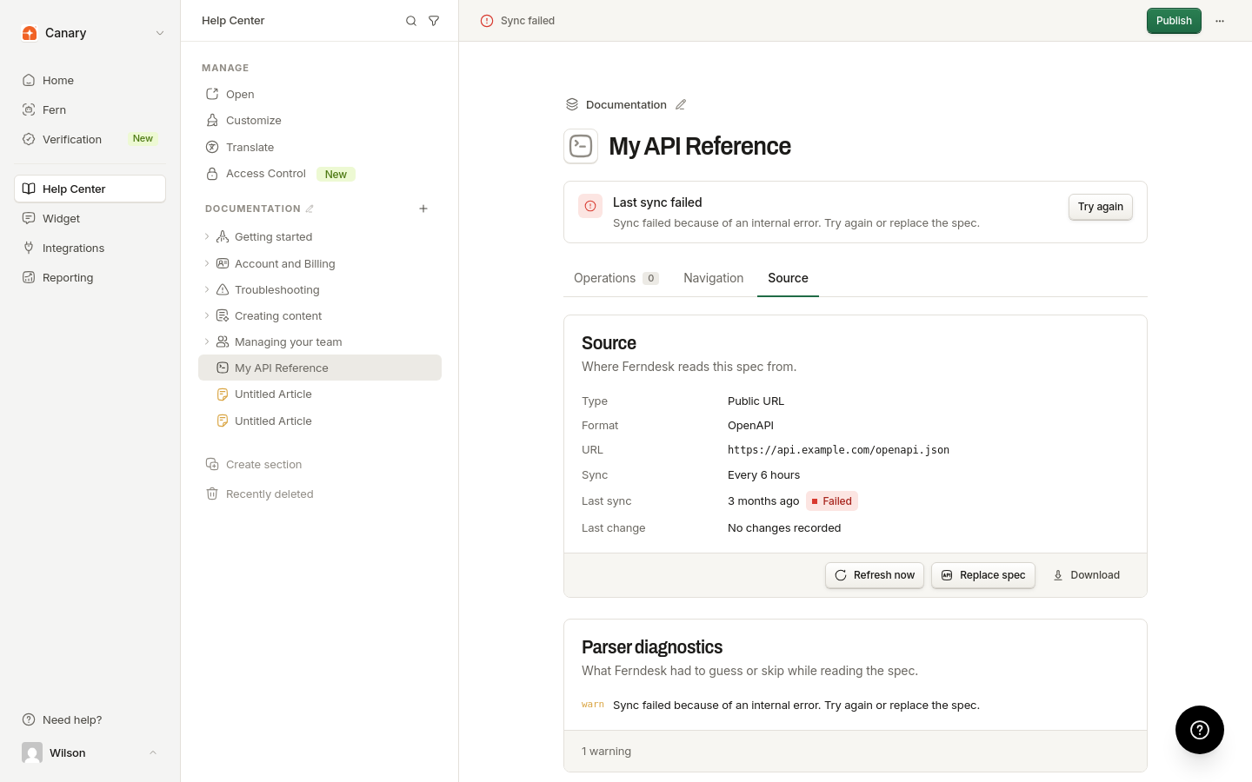Open the Wilson user menu chevron
The width and height of the screenshot is (1252, 782).
click(153, 752)
